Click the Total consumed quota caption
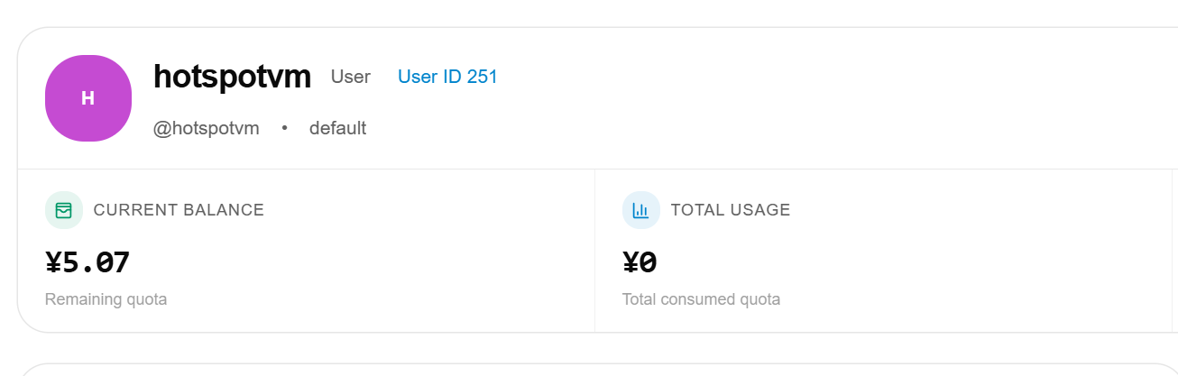 tap(701, 299)
